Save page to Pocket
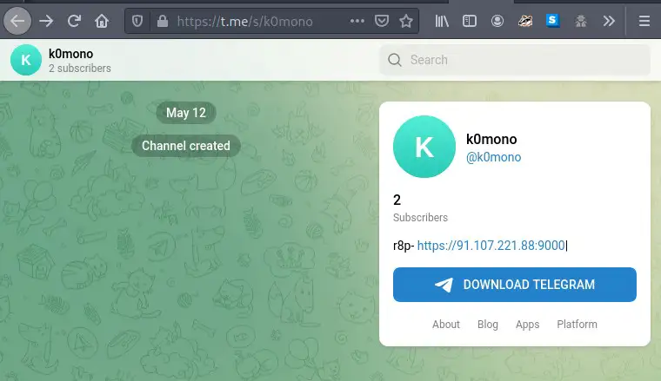Viewport: 661px width, 381px height. pos(382,20)
